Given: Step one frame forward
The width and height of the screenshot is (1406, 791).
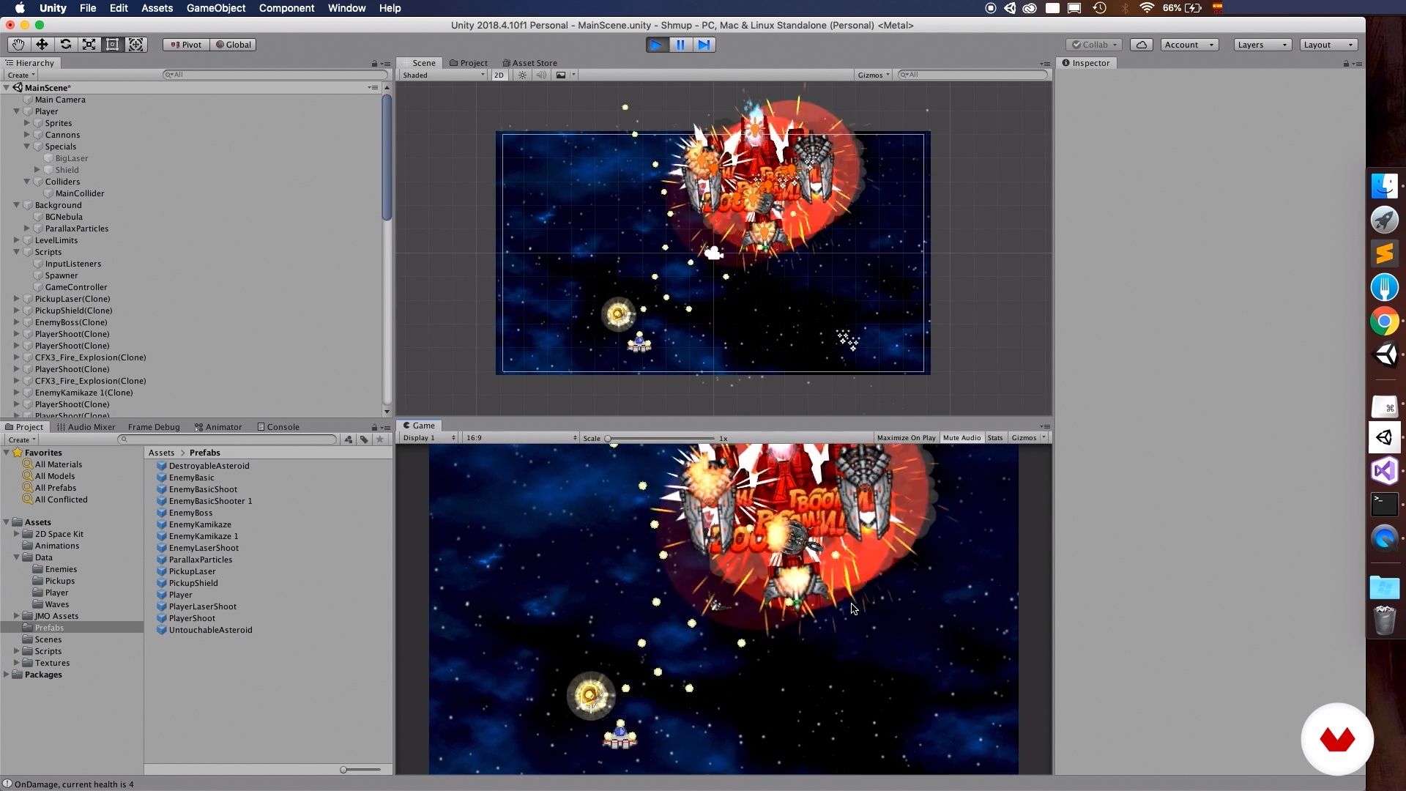Looking at the screenshot, I should coord(704,45).
